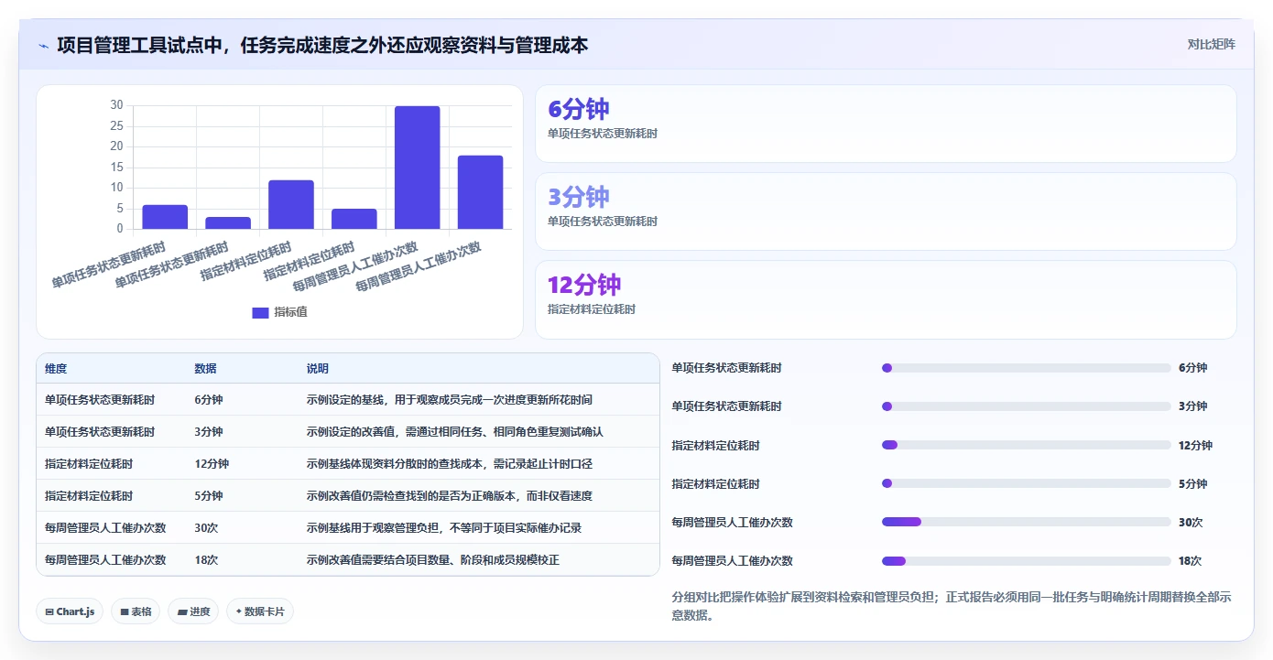1273x660 pixels.
Task: Click the progress bar in the 18次 row
Action: click(1026, 560)
